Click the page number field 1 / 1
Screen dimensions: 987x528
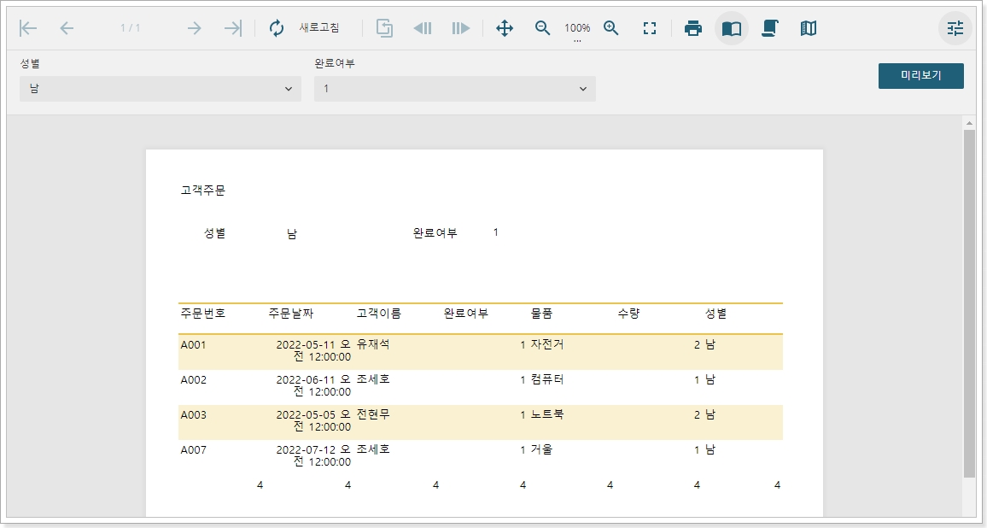pos(130,28)
